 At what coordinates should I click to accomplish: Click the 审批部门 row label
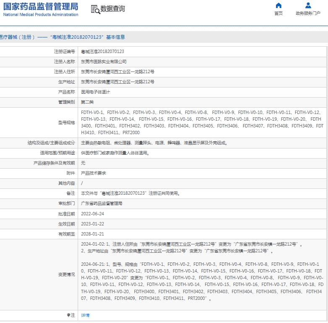click(x=66, y=204)
